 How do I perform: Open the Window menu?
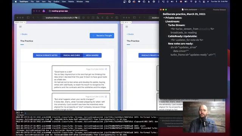(x=80, y=2)
